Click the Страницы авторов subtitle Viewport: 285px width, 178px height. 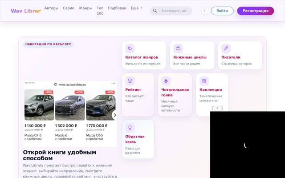[x=236, y=64]
